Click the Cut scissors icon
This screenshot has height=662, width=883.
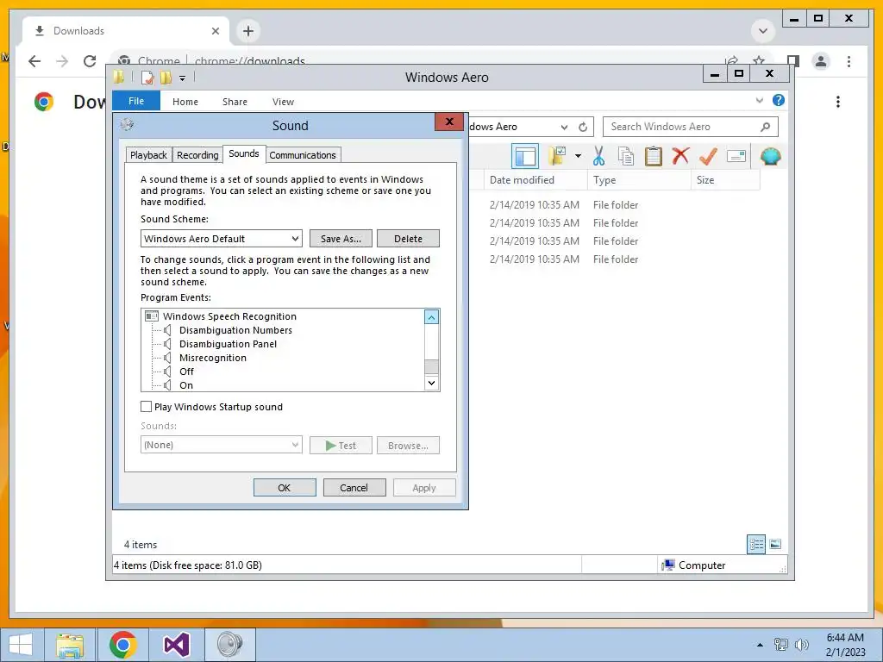598,156
